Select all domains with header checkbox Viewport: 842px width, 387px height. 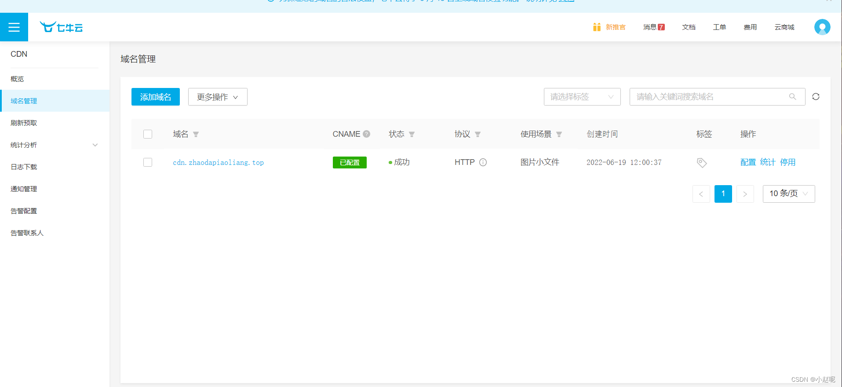148,134
